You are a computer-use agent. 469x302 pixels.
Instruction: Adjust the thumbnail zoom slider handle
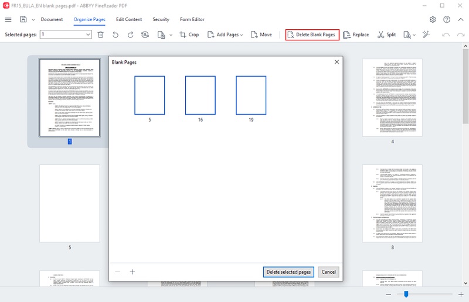406,294
